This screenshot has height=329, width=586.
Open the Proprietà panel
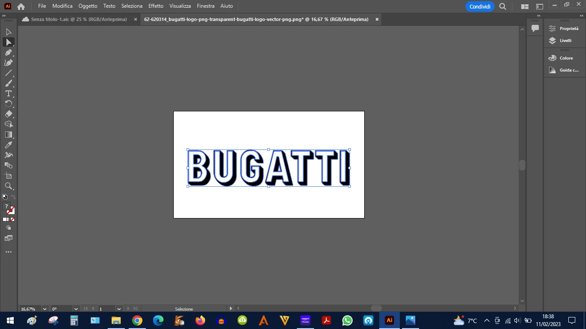[x=564, y=28]
